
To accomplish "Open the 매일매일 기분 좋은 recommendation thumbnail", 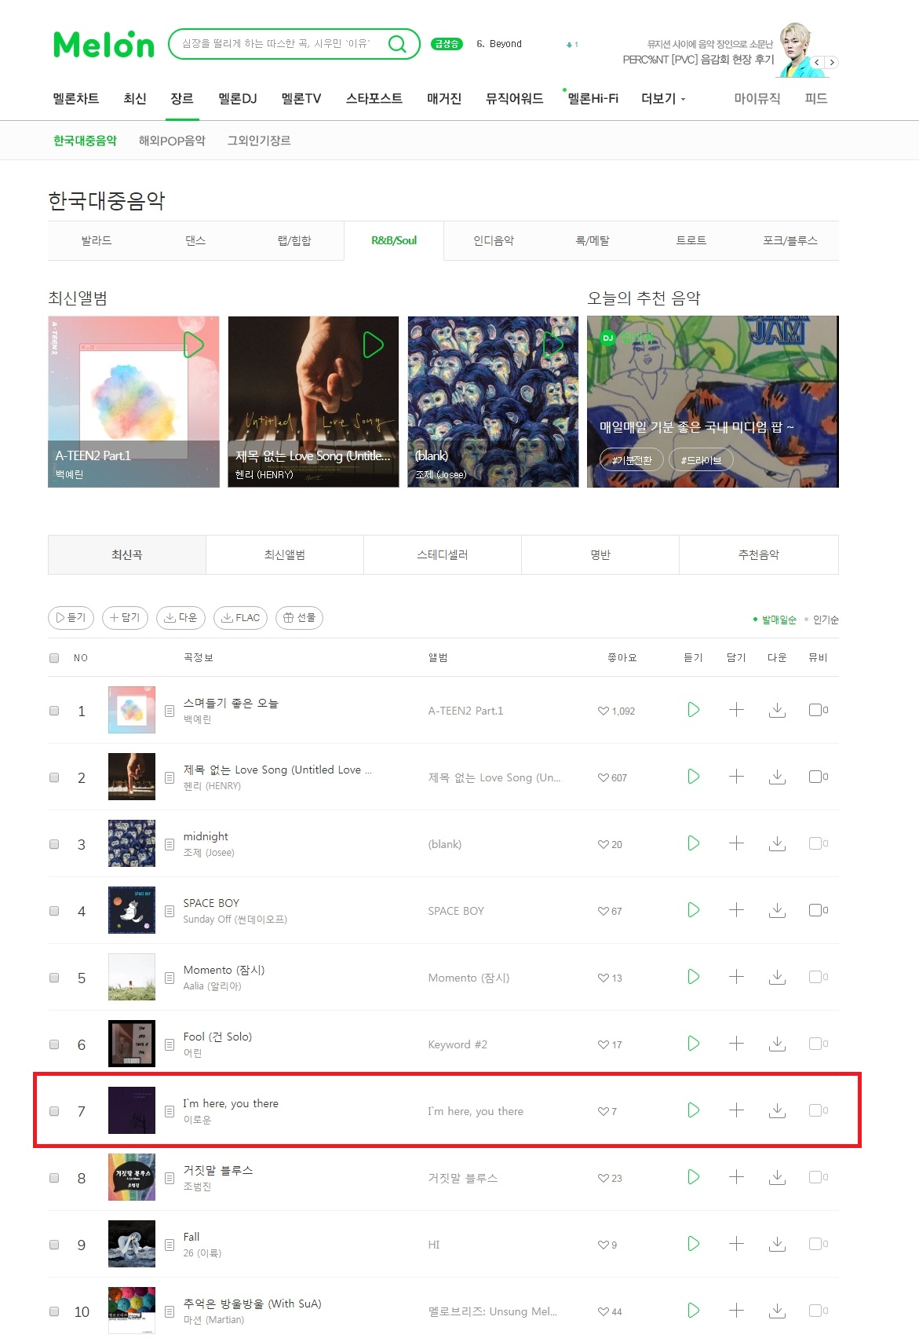I will click(713, 401).
